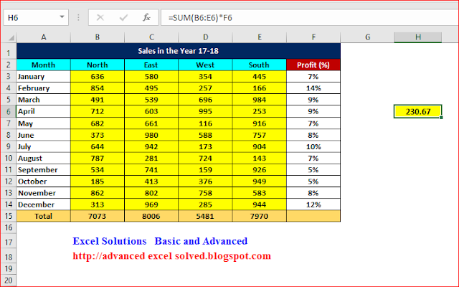Select October South value 949
The image size is (459, 287).
(x=260, y=182)
